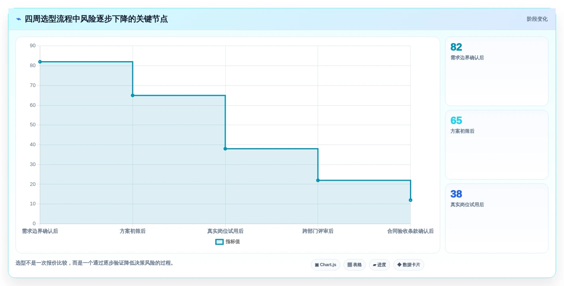Click x-axis label 跨部门评审后

pyautogui.click(x=318, y=231)
